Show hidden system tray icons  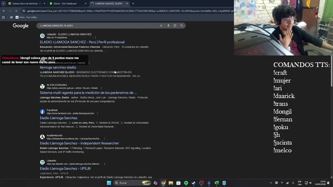[271, 183]
